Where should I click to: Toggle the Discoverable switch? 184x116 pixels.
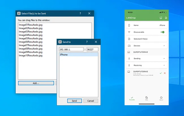[x=162, y=32]
